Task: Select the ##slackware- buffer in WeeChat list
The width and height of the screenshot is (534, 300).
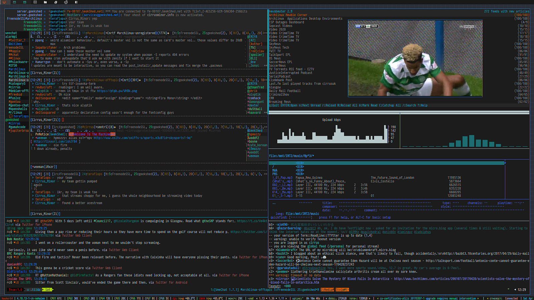Action: click(x=19, y=62)
